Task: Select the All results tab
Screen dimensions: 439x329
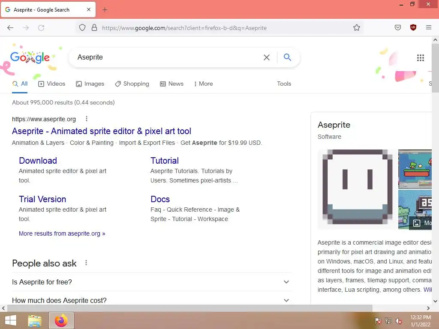Action: click(20, 84)
